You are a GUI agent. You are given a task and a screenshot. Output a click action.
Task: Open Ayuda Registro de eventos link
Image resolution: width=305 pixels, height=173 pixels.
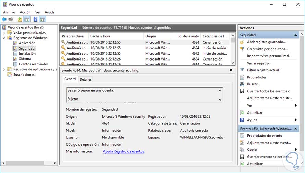123,151
